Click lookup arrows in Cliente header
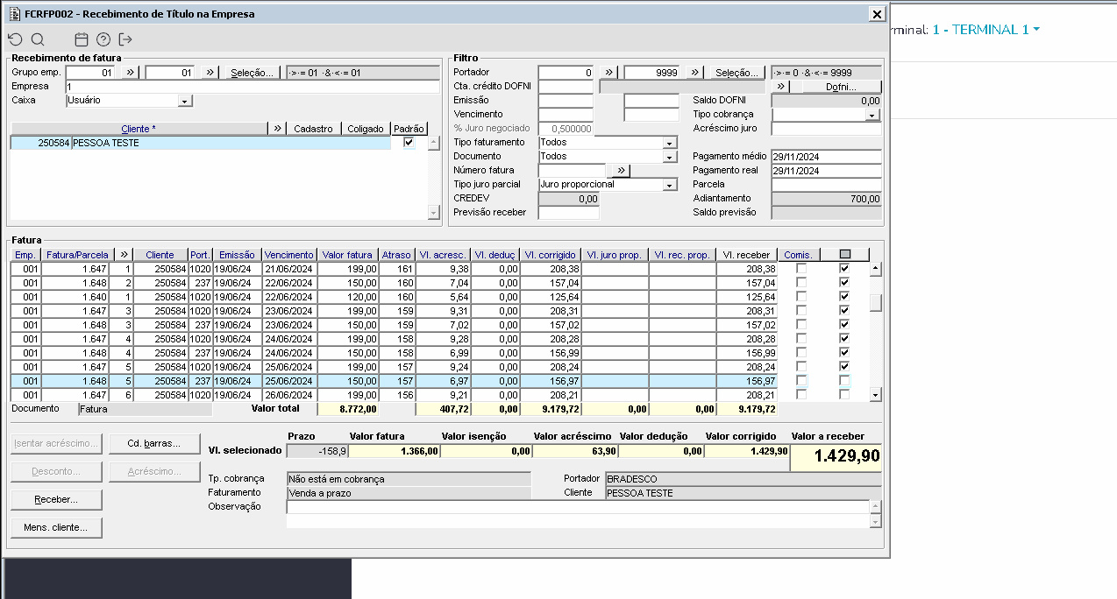Screen dimensions: 1117x599 (278, 129)
